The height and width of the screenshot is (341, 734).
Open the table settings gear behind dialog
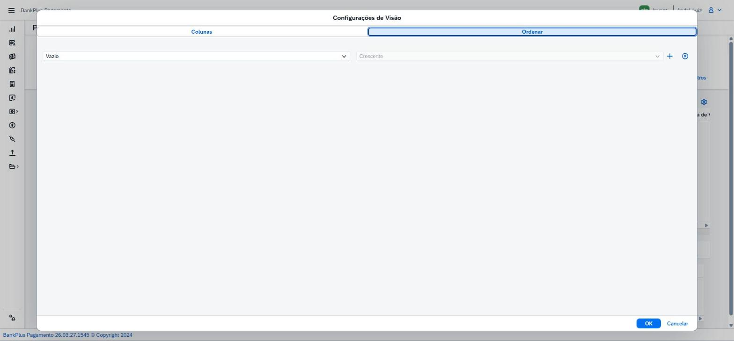(x=704, y=102)
